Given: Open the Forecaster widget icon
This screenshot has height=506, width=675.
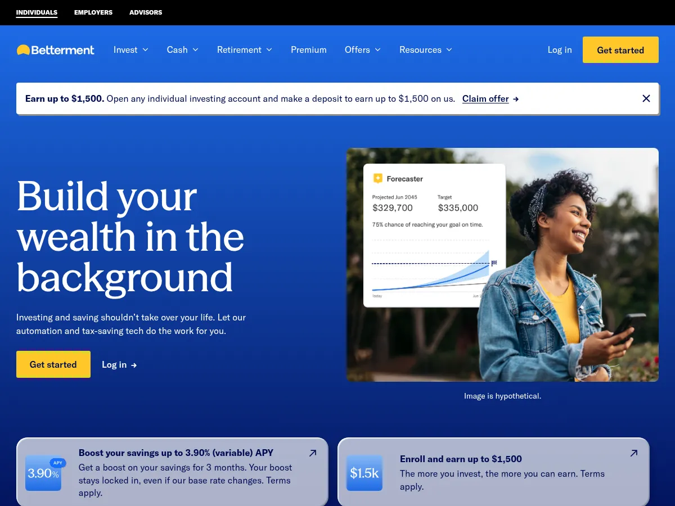Looking at the screenshot, I should (378, 178).
